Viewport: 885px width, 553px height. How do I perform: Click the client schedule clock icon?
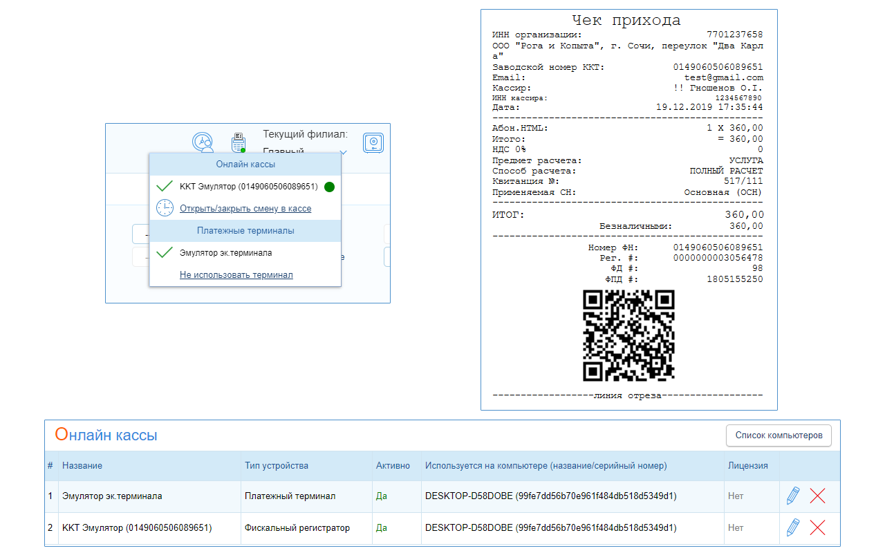click(203, 142)
